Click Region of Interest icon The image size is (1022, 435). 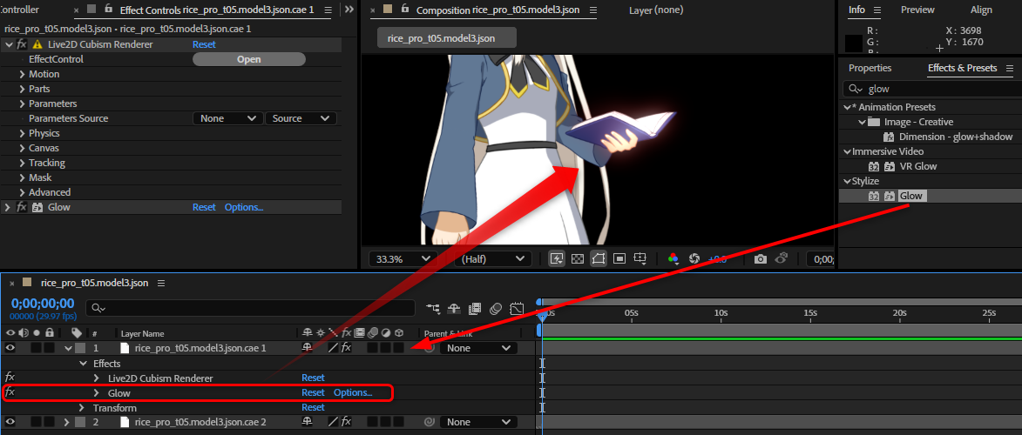pos(619,258)
